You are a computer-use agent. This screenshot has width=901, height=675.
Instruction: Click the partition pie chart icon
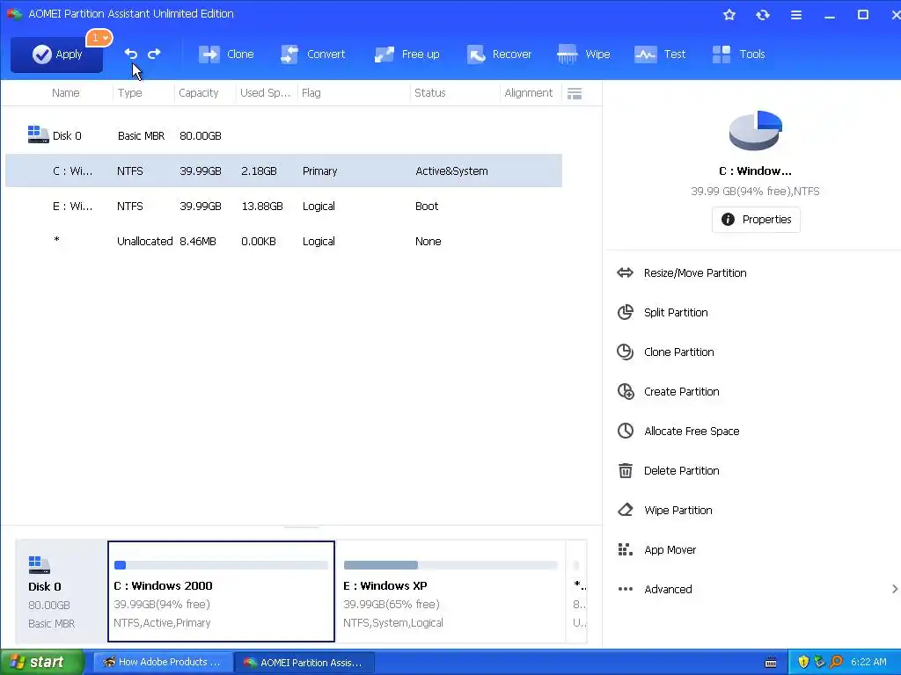coord(755,131)
